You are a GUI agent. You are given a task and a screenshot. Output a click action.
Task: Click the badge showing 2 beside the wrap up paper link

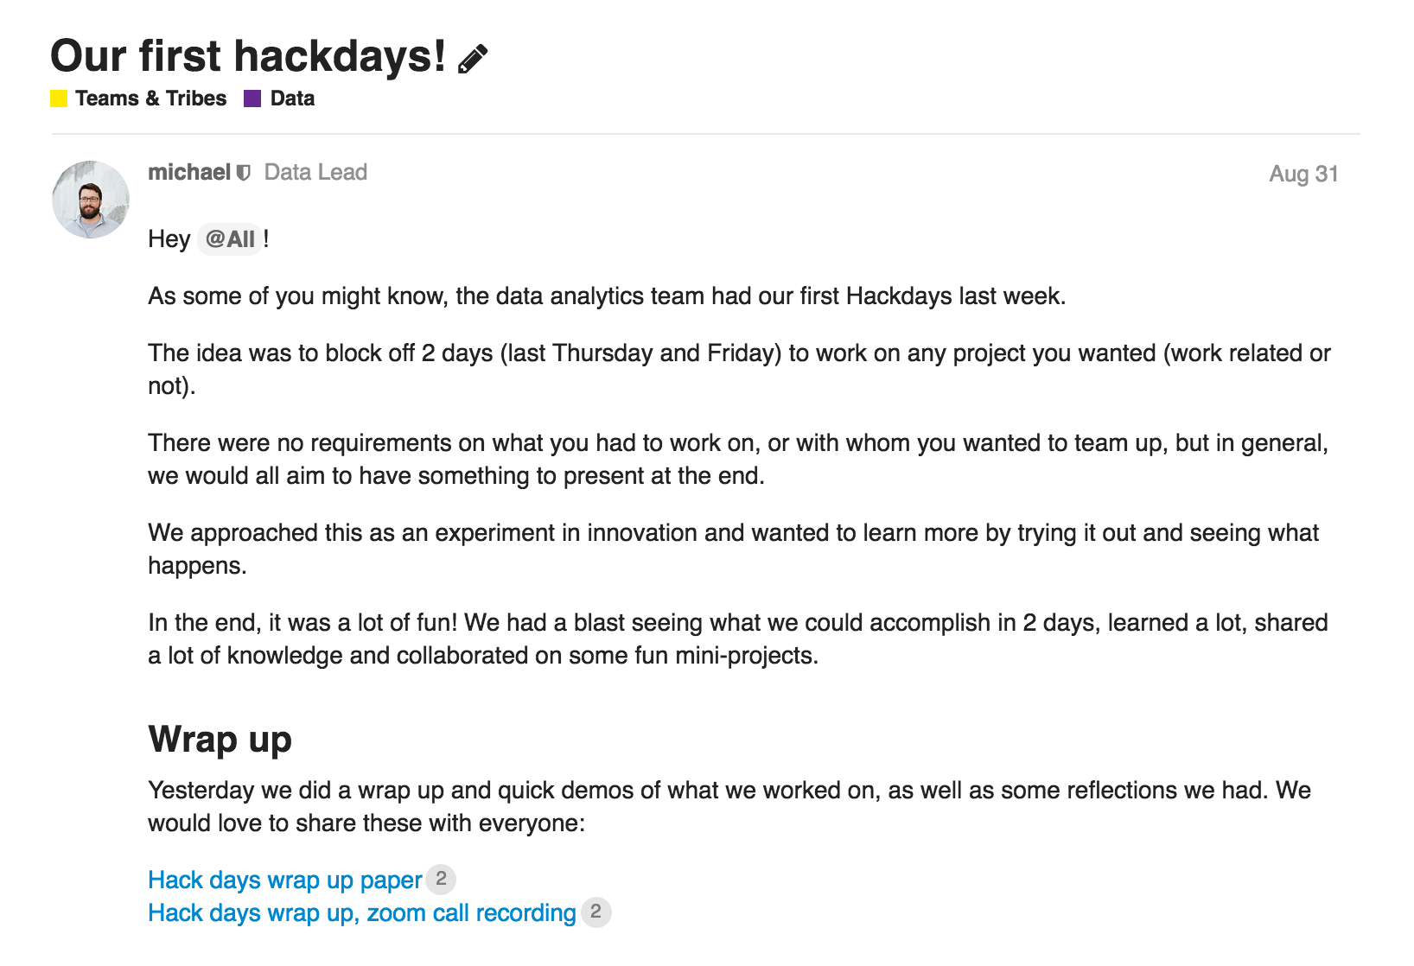click(x=441, y=879)
